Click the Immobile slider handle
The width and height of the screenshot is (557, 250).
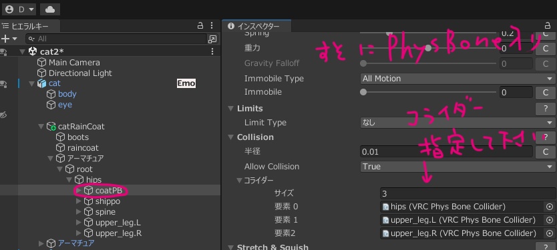coord(363,92)
